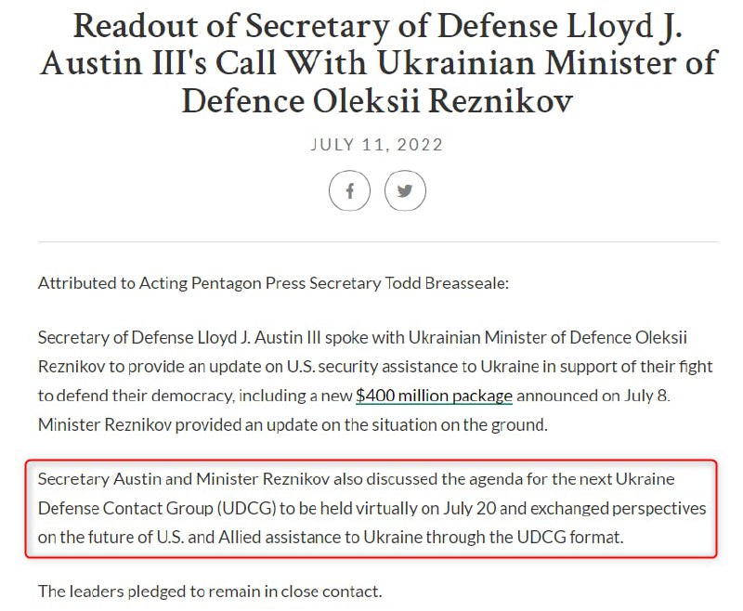
Task: Share the article on Twitter
Action: [405, 190]
